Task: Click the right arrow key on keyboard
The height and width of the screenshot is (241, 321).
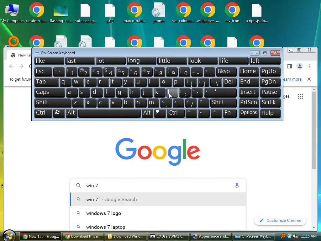Action: [x=216, y=113]
